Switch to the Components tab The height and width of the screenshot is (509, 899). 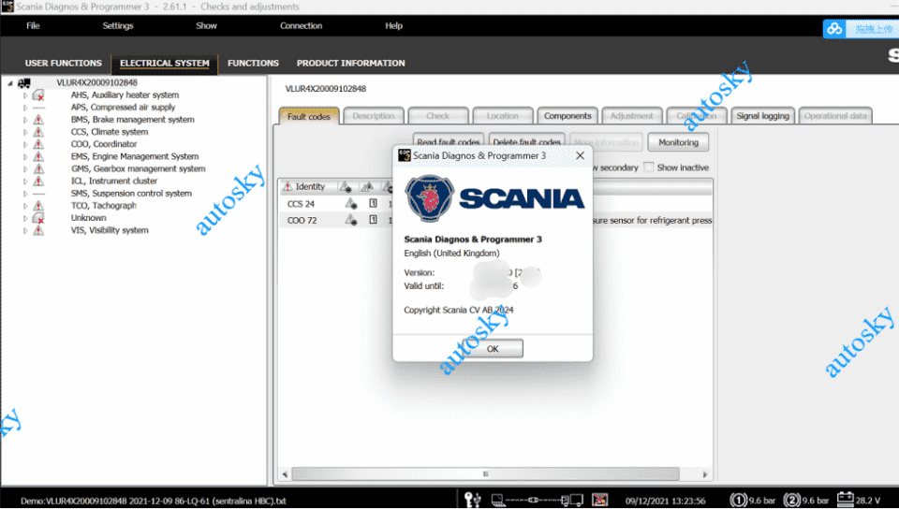point(567,116)
